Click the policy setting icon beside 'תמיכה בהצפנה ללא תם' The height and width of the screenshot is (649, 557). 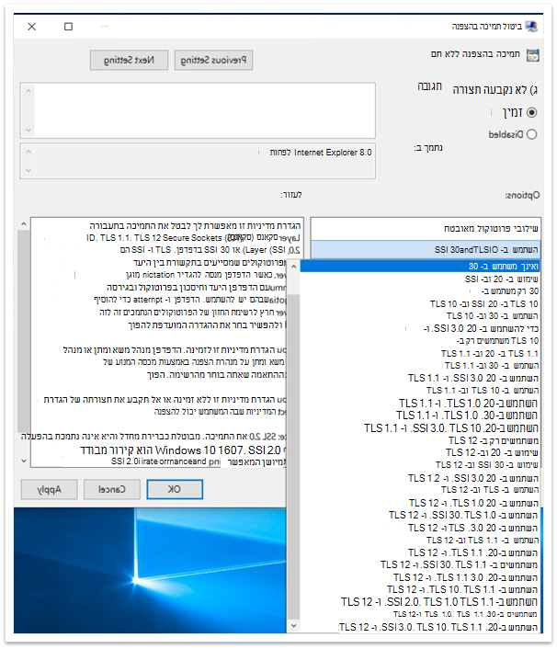pyautogui.click(x=532, y=55)
